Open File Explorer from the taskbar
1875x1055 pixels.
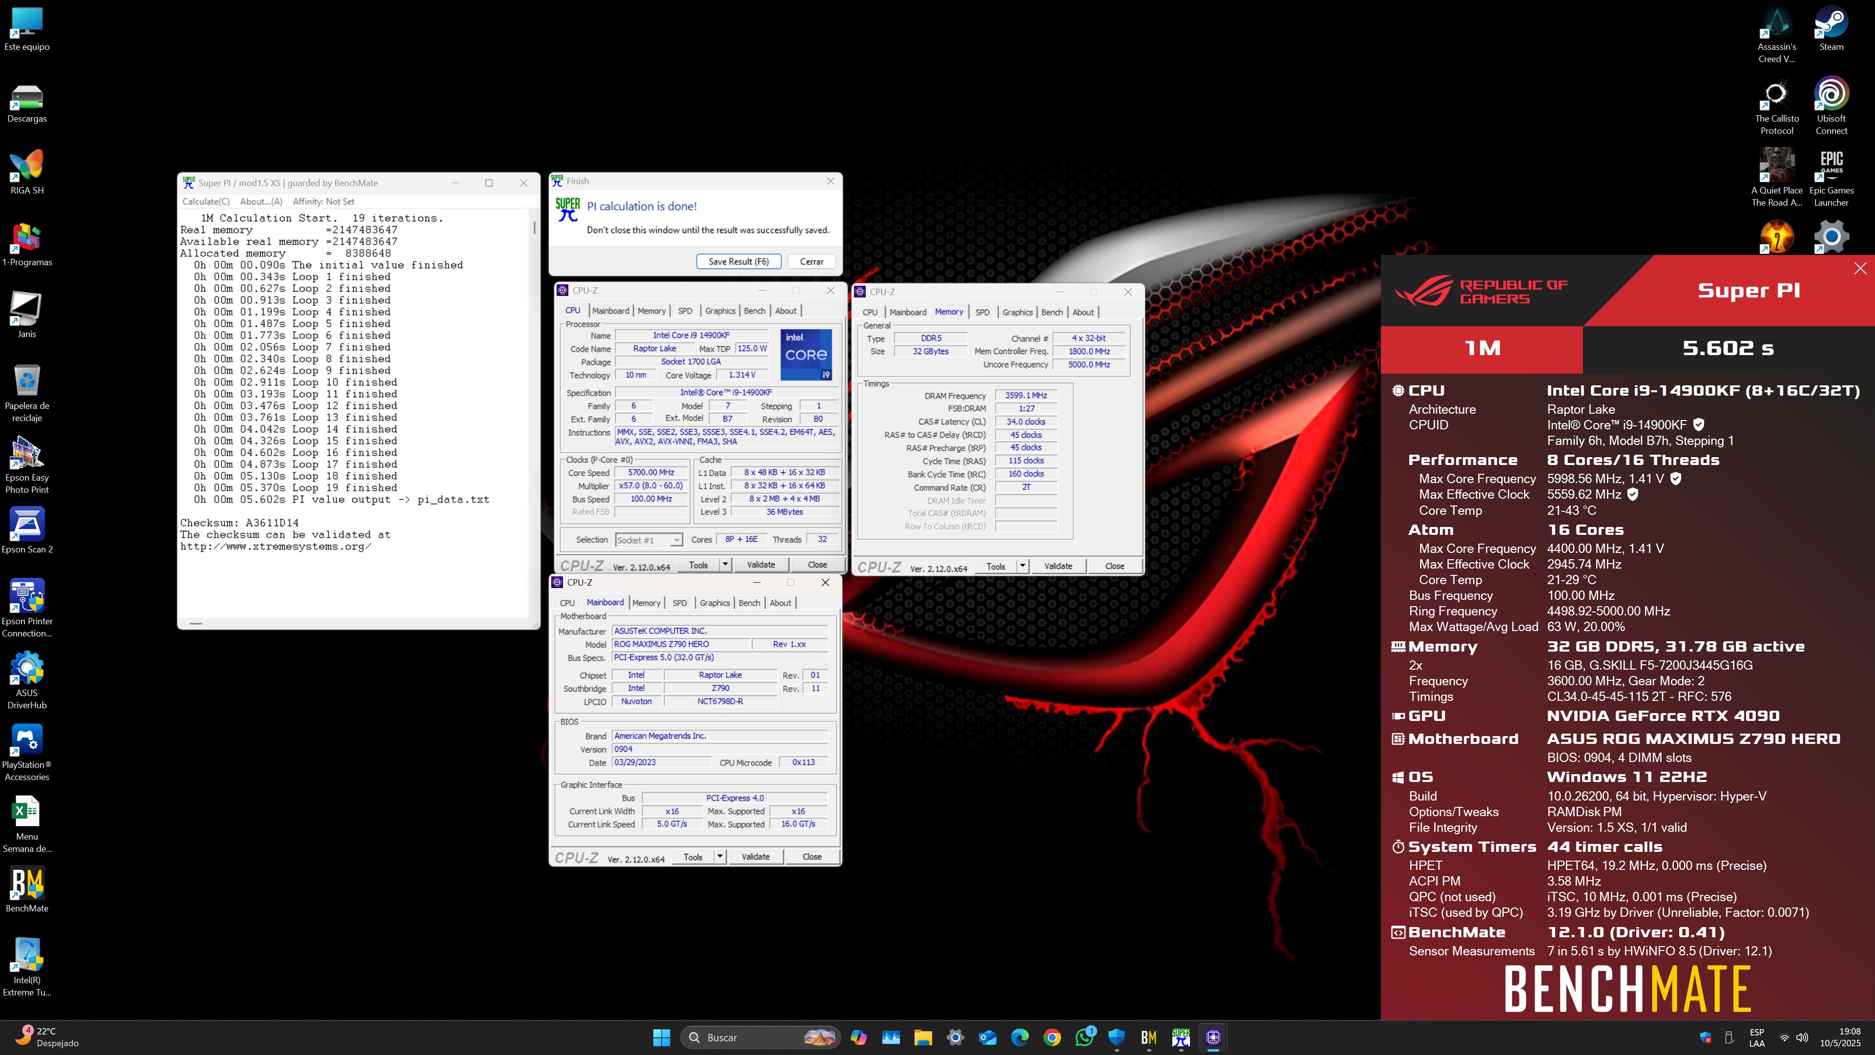pos(924,1037)
